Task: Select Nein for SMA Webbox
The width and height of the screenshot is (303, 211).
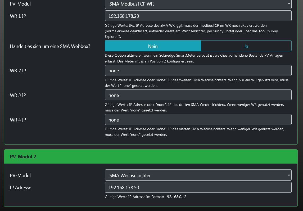Action: coord(153,46)
